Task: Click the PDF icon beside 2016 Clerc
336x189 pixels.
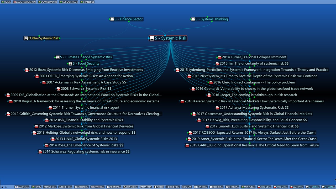Action: pyautogui.click(x=211, y=82)
